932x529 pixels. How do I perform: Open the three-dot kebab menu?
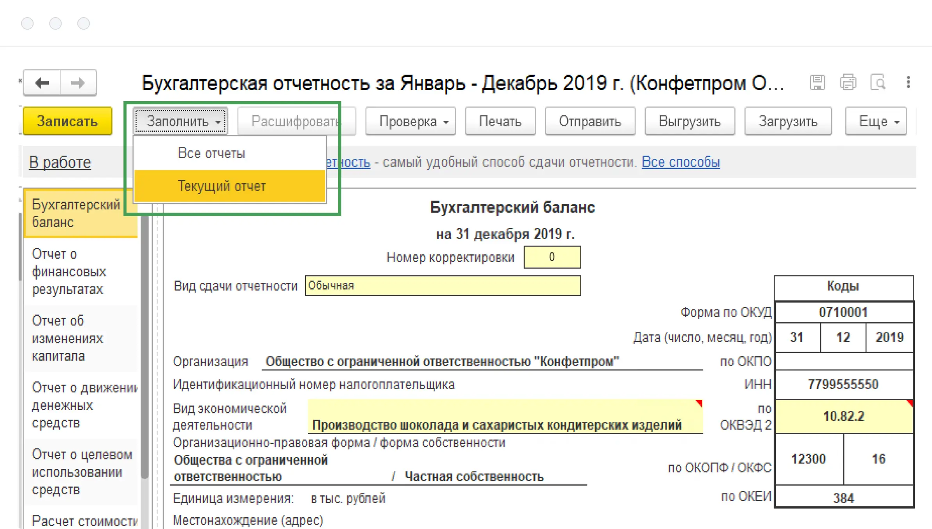908,82
